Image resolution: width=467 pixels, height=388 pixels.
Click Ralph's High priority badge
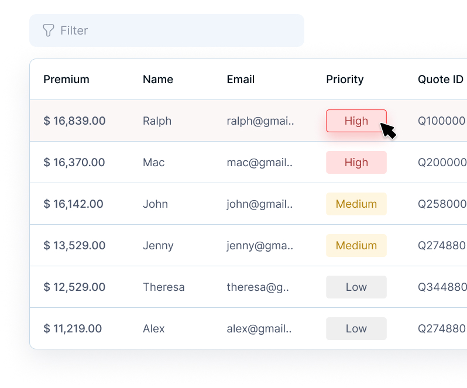356,121
